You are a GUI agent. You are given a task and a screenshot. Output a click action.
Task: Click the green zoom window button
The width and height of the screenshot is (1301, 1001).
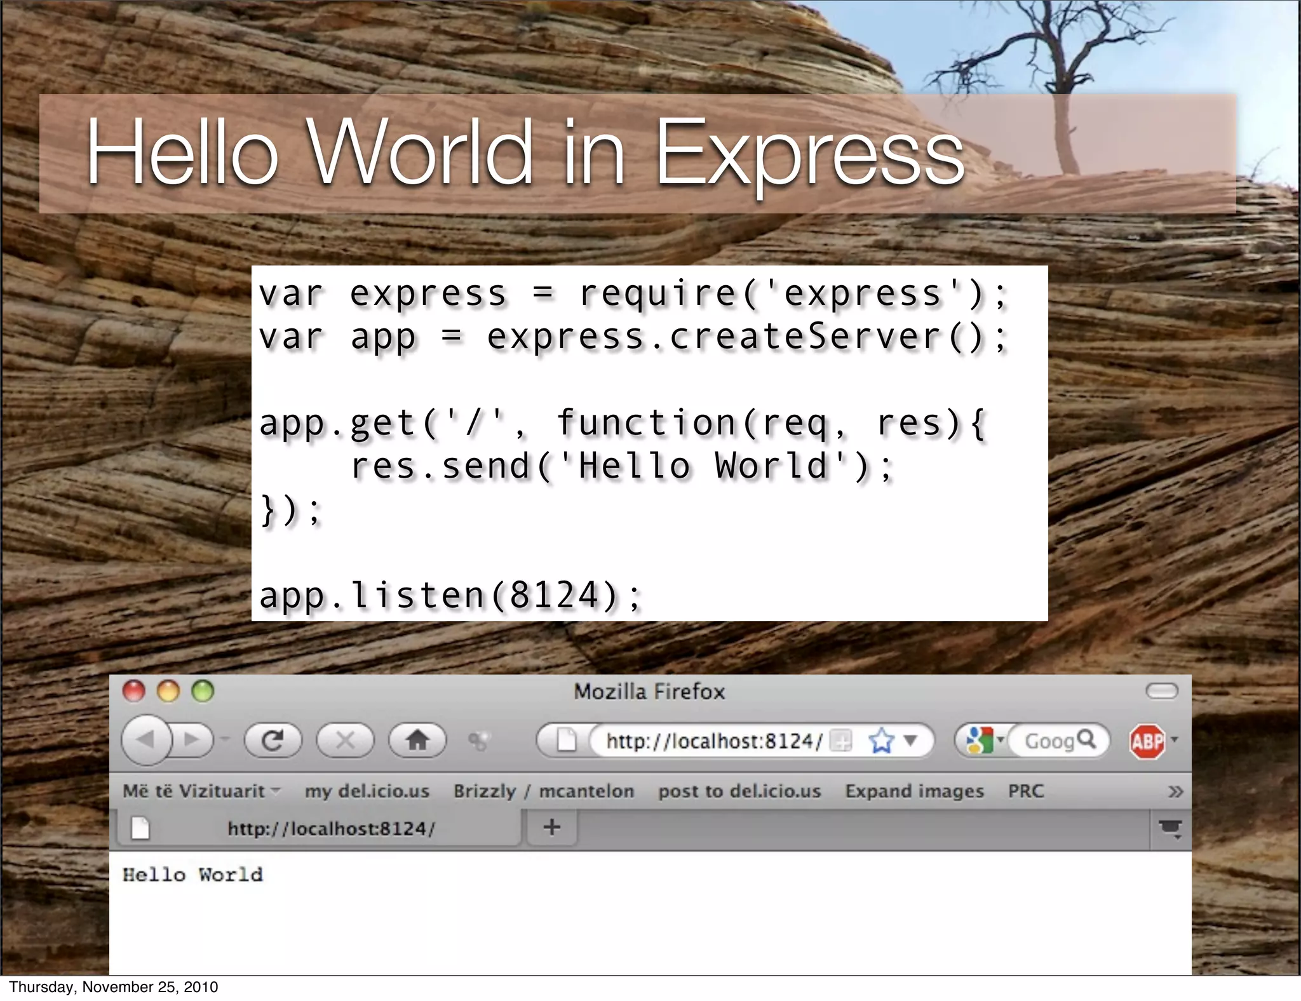(x=203, y=691)
